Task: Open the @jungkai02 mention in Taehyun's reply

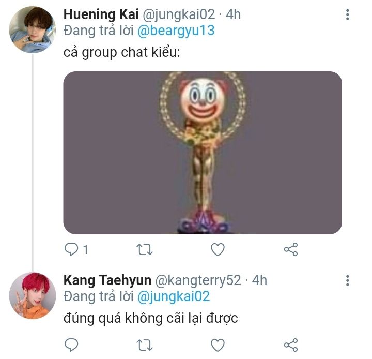Action: tap(174, 297)
